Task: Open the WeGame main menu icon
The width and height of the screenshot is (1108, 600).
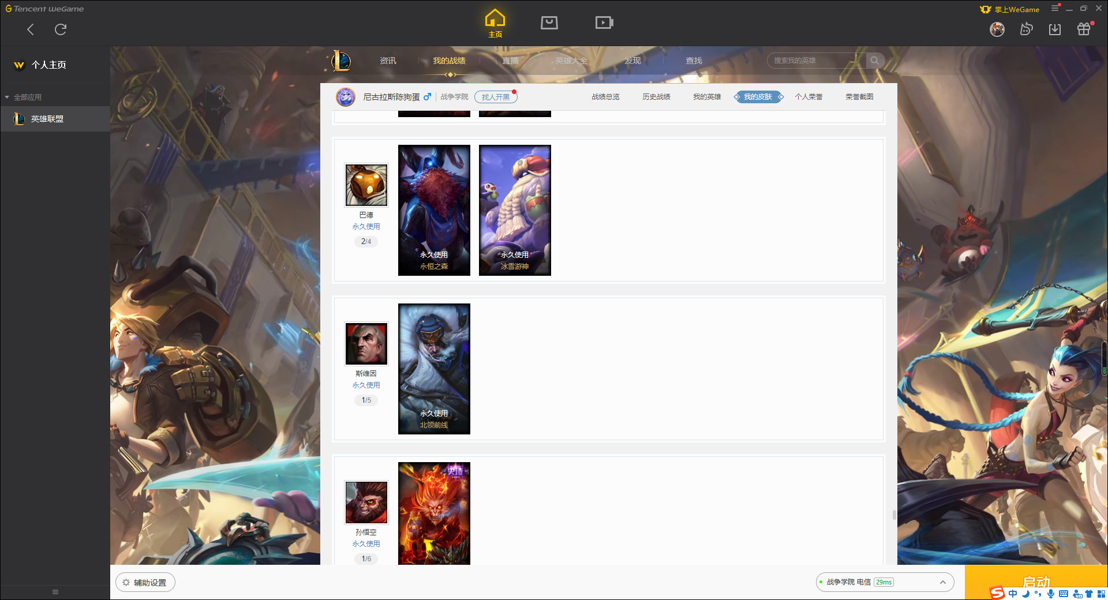Action: [1055, 9]
